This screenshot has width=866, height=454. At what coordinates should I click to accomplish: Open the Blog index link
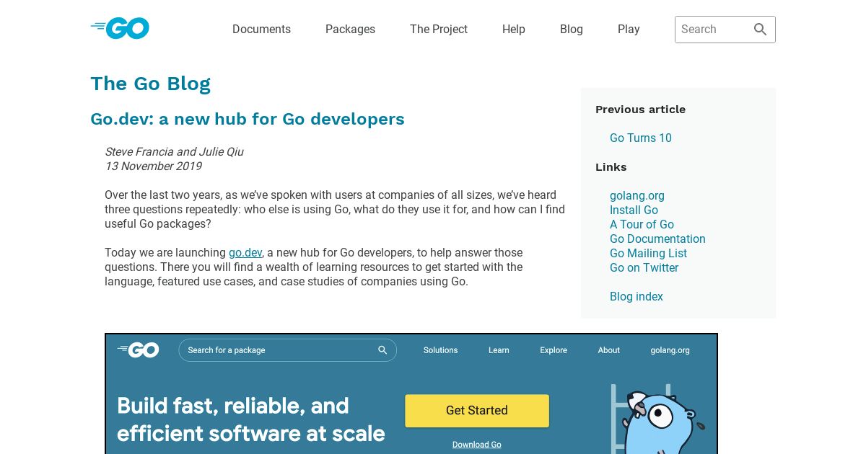pos(637,297)
